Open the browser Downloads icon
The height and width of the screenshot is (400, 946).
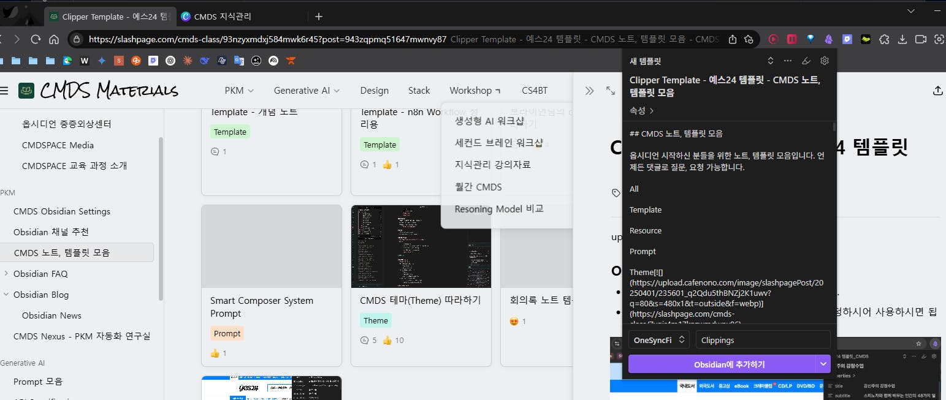(902, 39)
